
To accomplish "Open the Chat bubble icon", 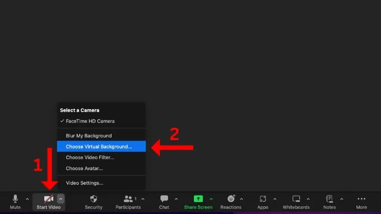I will (x=164, y=199).
